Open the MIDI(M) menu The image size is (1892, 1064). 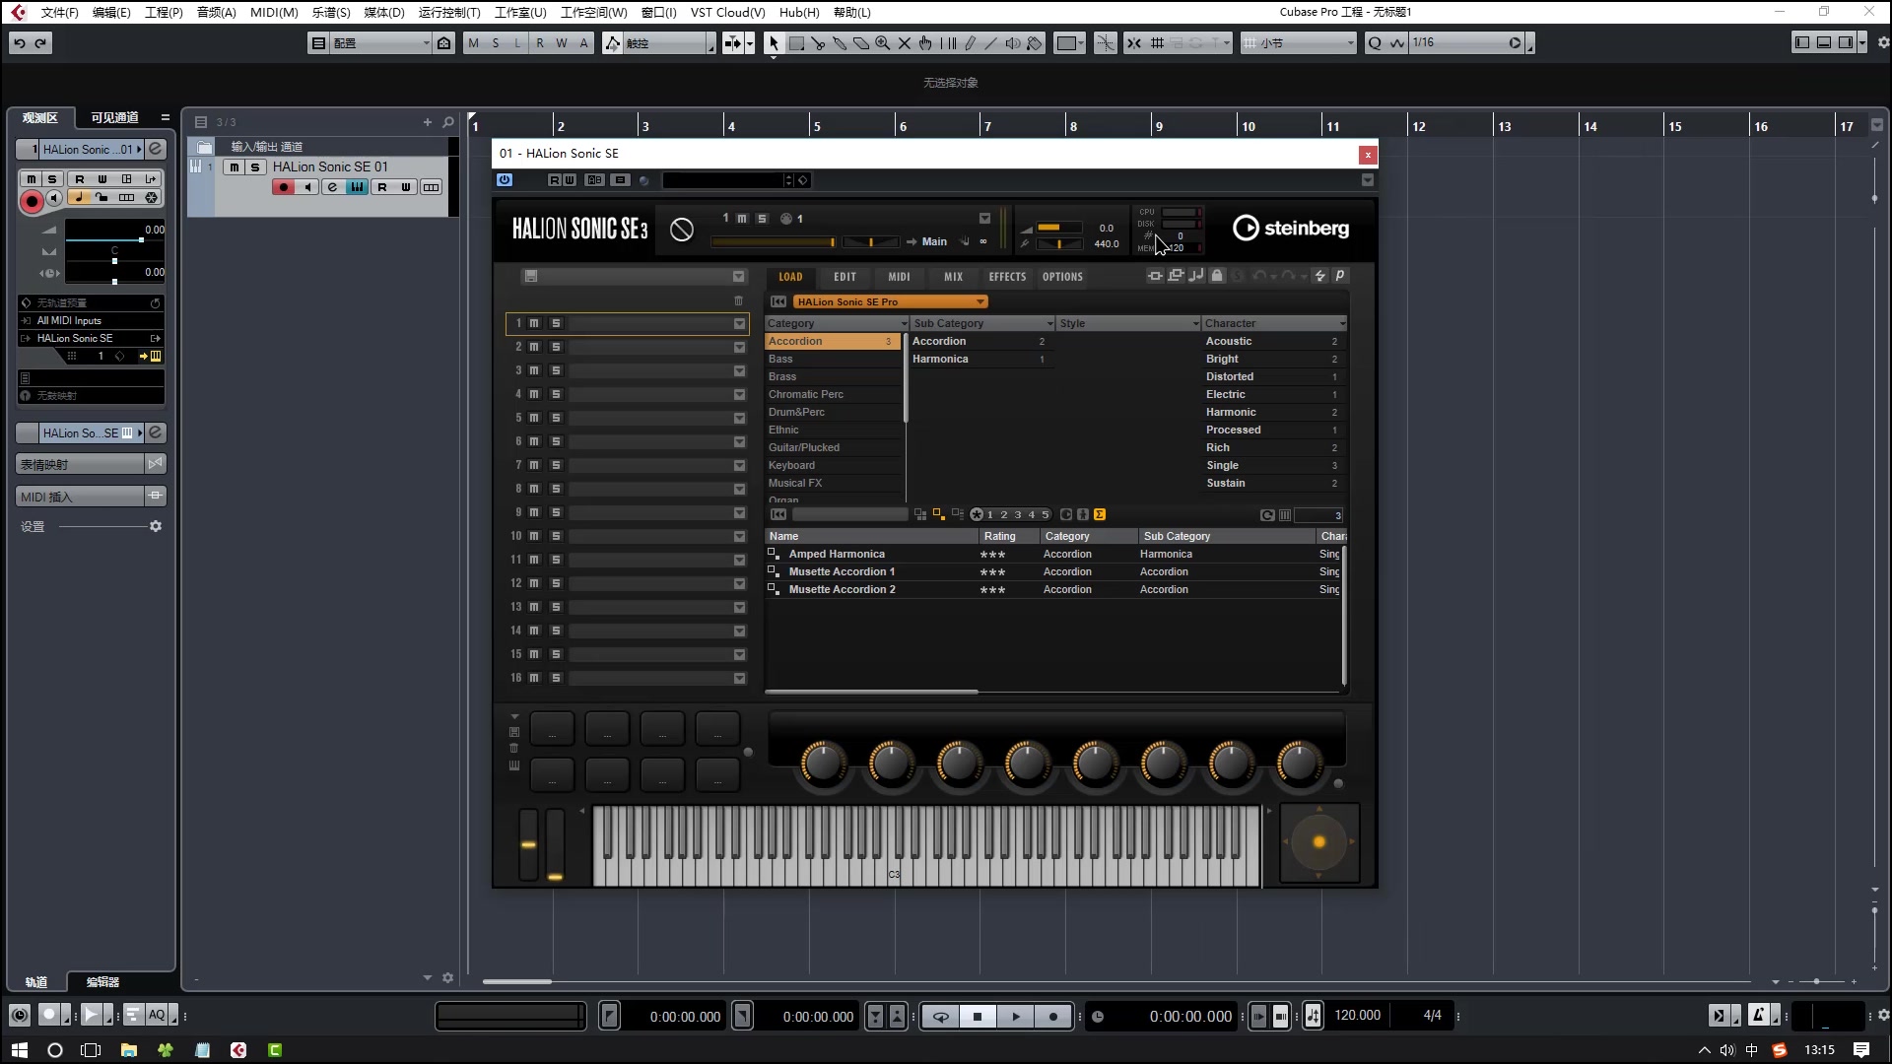(x=274, y=12)
